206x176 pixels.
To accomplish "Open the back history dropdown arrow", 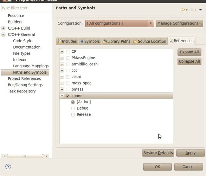I will (187, 10).
